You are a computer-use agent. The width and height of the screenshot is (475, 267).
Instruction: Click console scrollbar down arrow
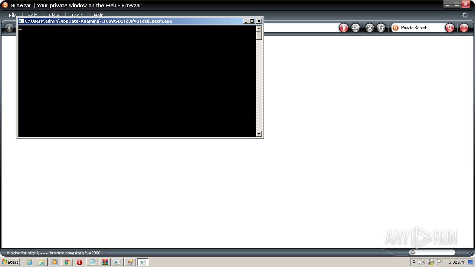(259, 134)
